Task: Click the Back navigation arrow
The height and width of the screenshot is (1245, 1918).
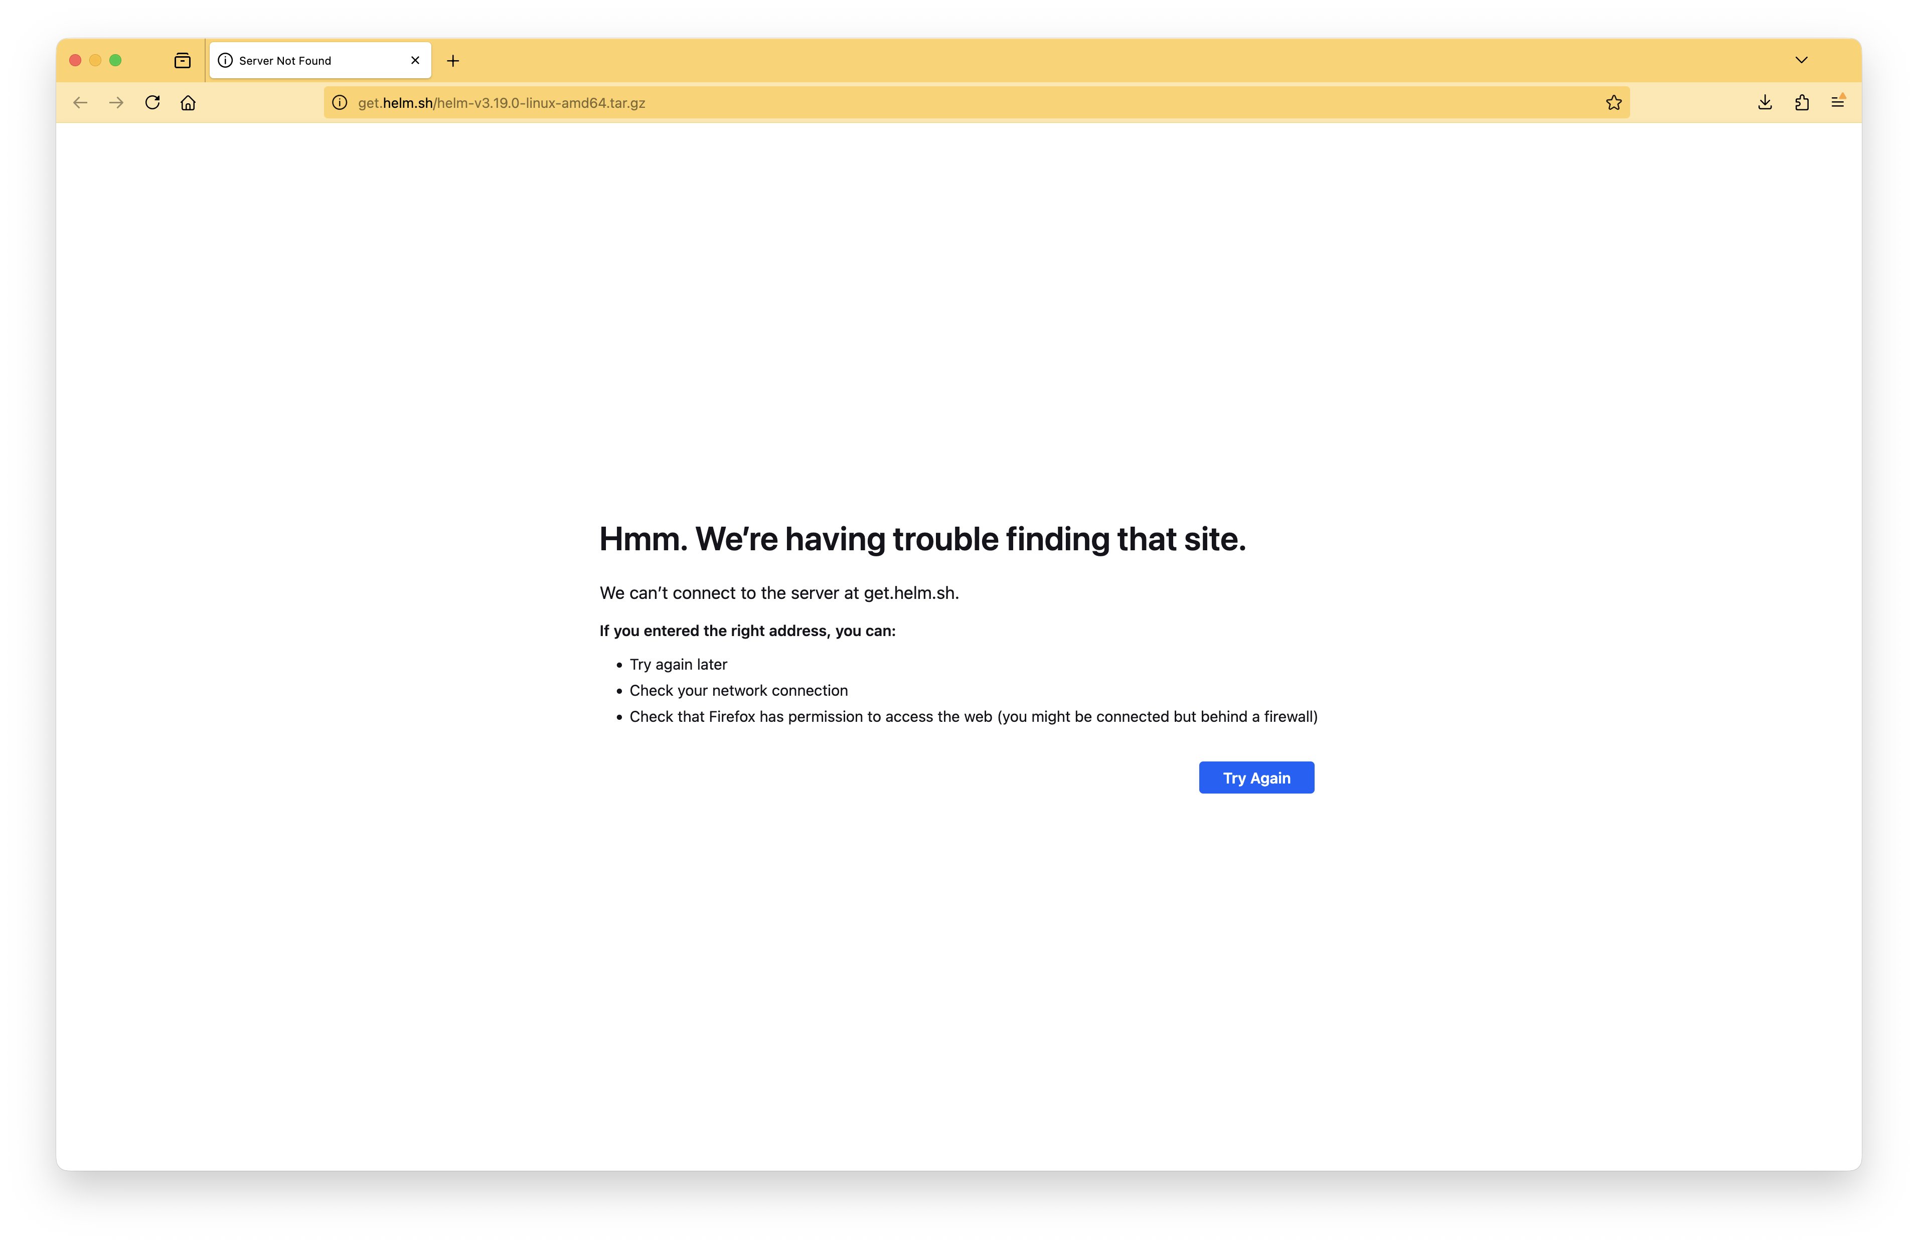Action: (x=80, y=102)
